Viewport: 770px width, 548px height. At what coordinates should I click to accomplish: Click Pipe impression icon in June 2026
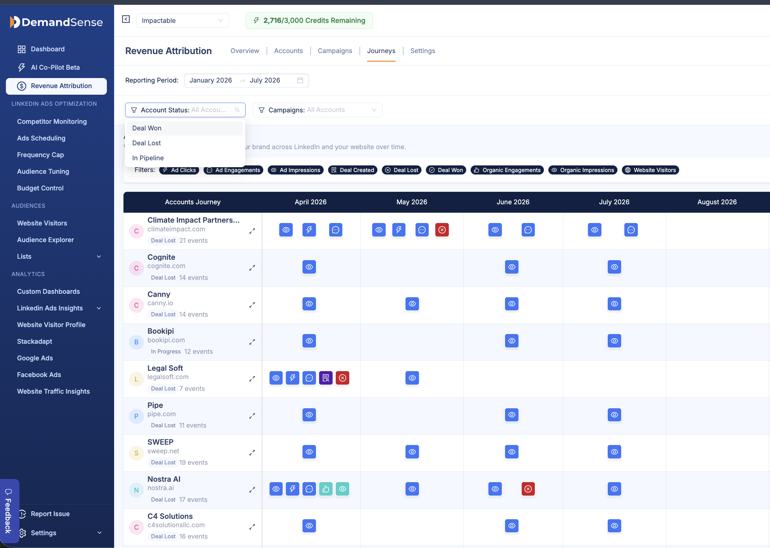tap(512, 415)
